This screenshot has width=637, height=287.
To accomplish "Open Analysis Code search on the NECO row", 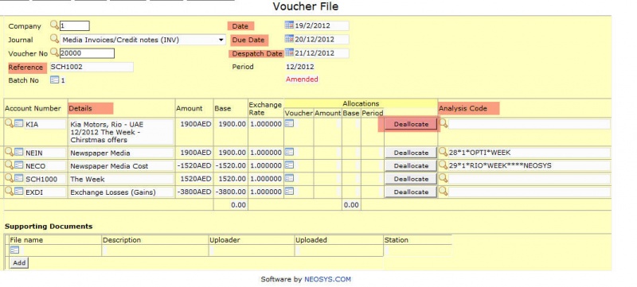I will [444, 165].
